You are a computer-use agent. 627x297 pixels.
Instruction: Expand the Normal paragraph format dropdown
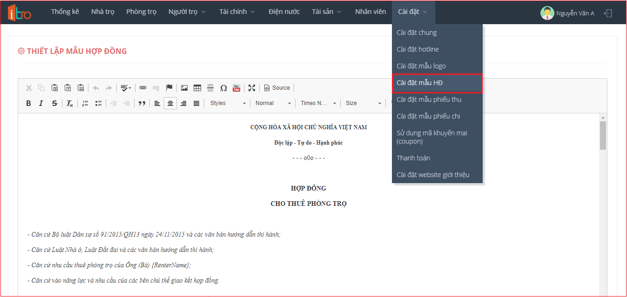coord(273,103)
